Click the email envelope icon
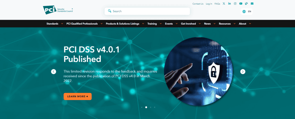The width and height of the screenshot is (295, 119). click(252, 3)
